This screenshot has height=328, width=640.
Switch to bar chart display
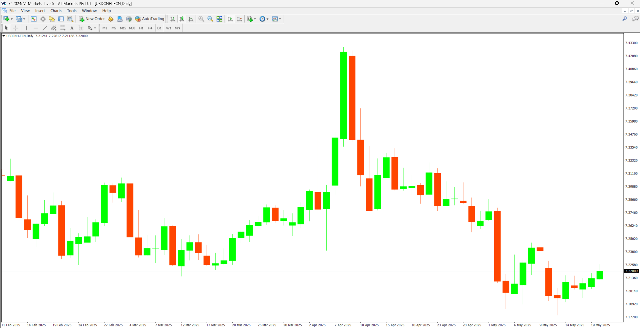tap(173, 19)
